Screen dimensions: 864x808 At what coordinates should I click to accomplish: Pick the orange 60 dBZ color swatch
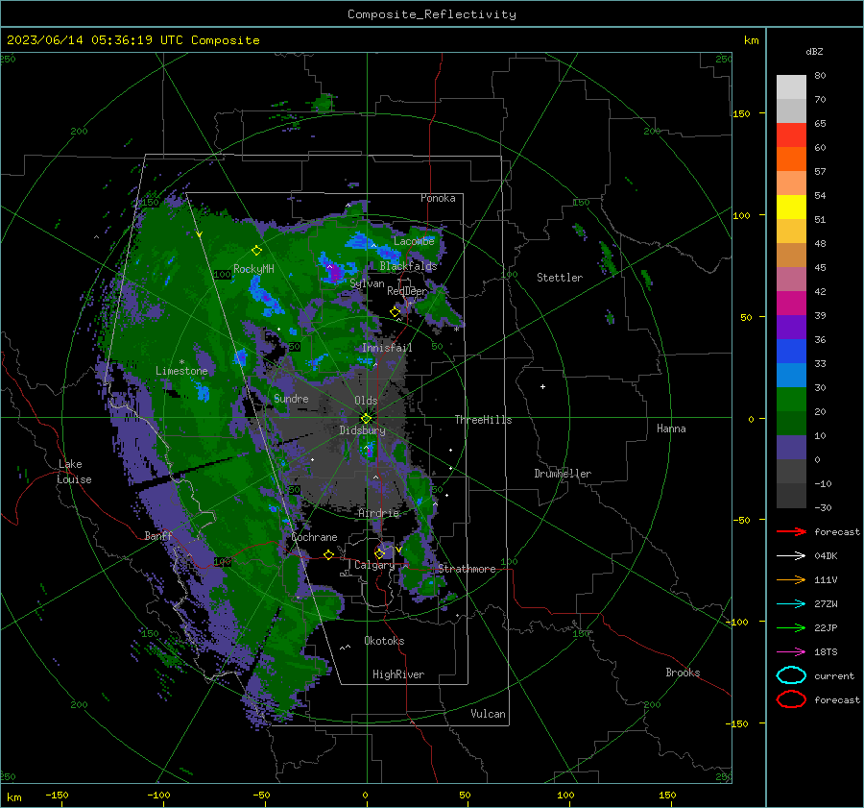[791, 159]
